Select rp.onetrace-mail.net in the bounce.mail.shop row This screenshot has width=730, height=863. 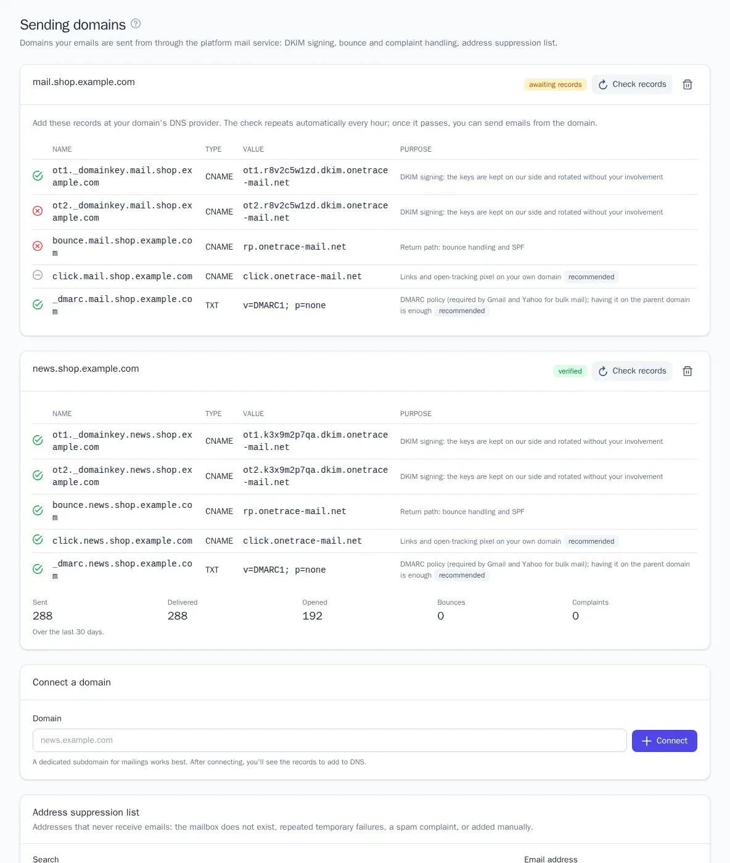295,247
